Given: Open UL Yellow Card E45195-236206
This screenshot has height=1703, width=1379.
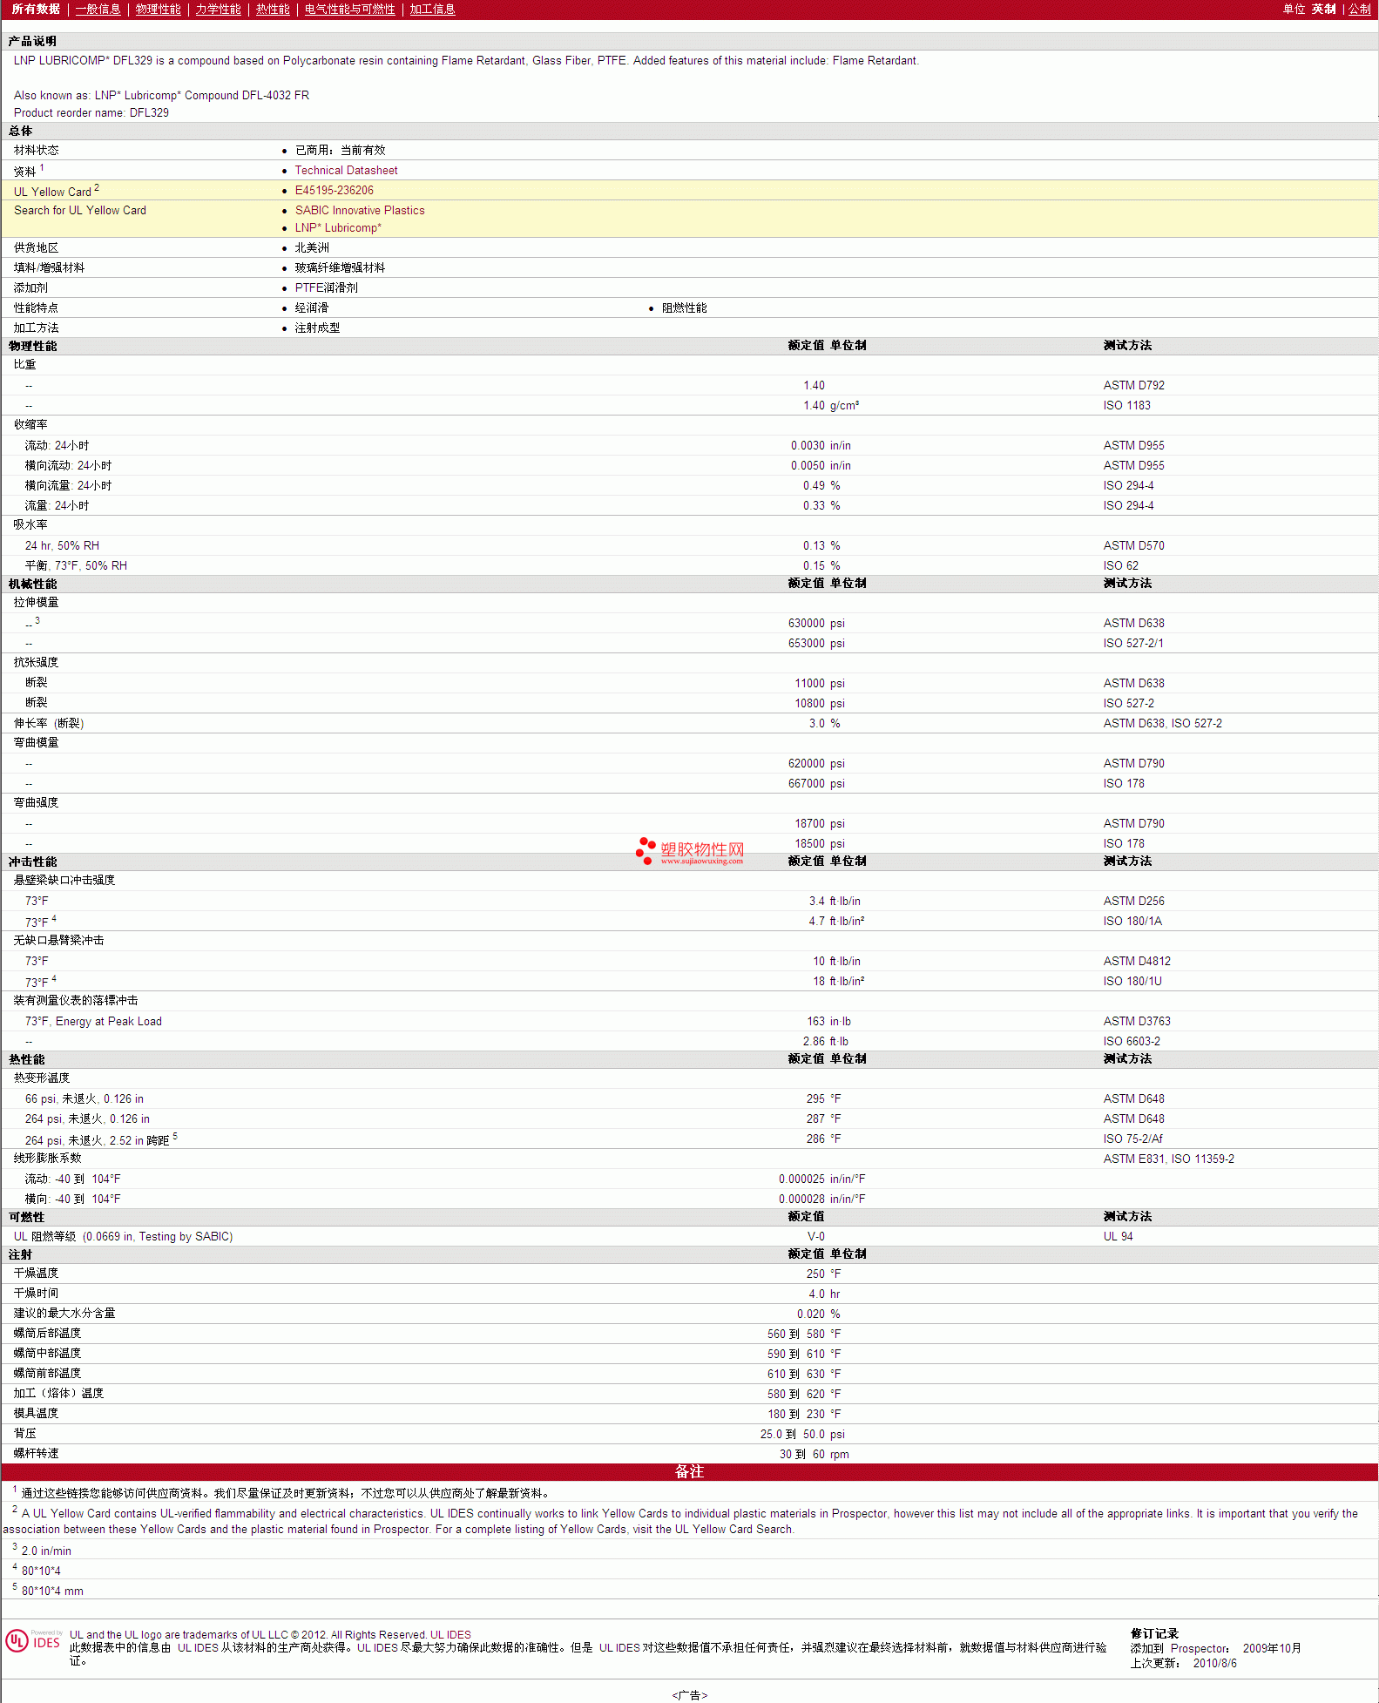Looking at the screenshot, I should pyautogui.click(x=334, y=191).
